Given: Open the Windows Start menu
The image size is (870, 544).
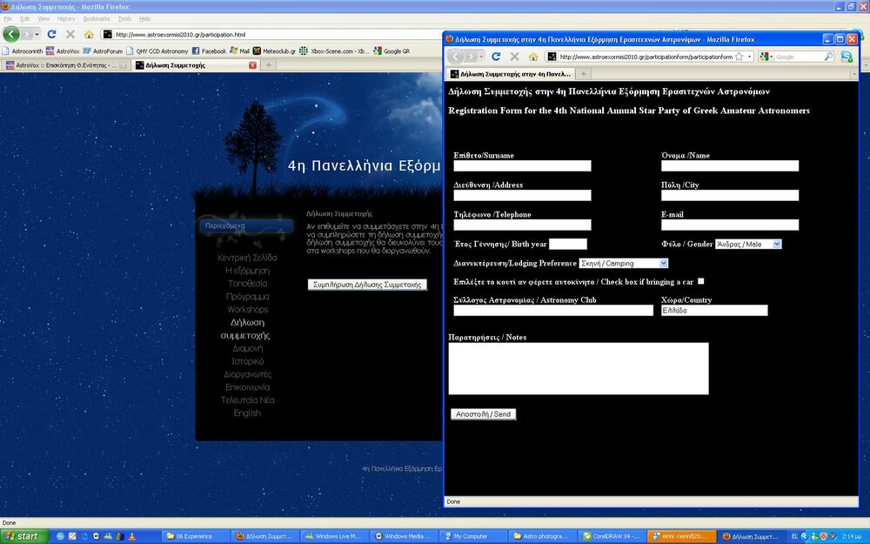Looking at the screenshot, I should tap(22, 536).
